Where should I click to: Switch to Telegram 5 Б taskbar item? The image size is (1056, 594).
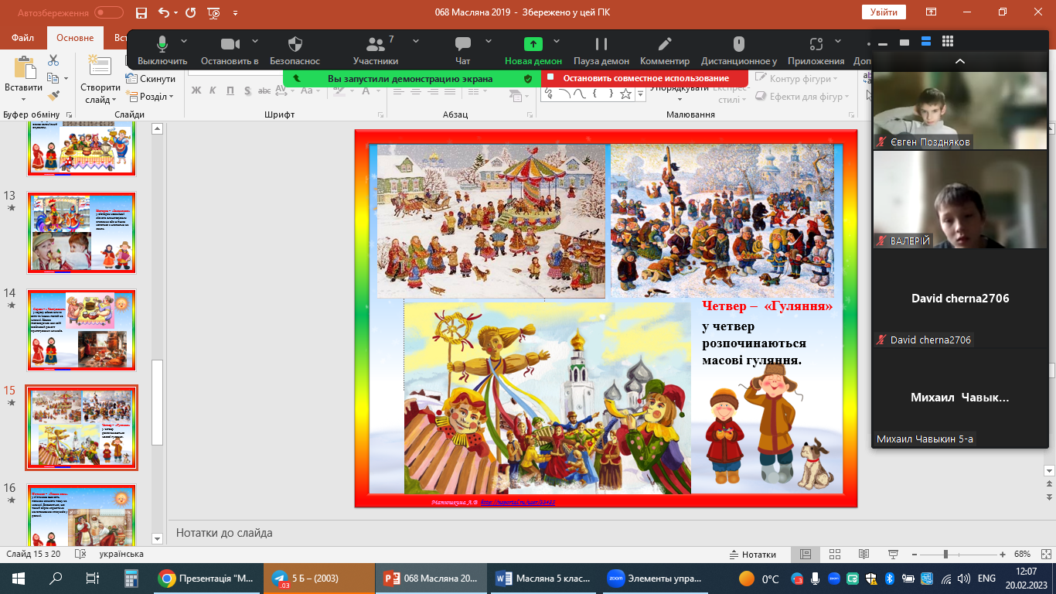click(319, 578)
